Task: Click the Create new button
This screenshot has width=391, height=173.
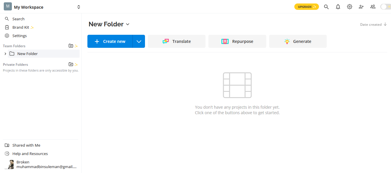Action: pos(110,41)
